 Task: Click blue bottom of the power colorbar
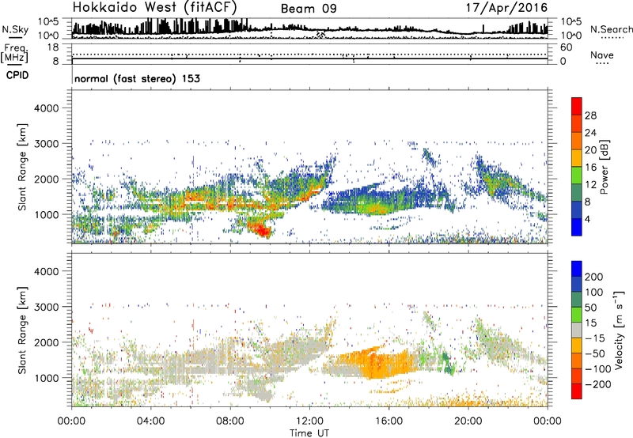tap(577, 227)
